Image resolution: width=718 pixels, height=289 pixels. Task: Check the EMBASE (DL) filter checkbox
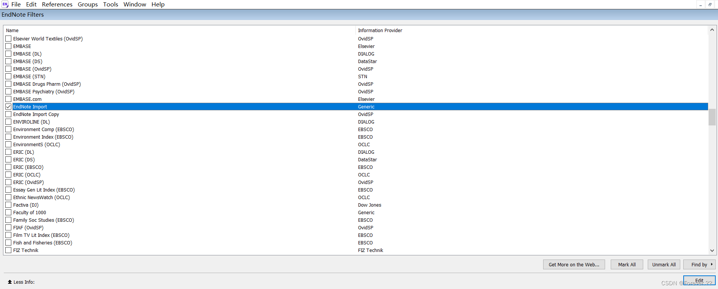8,54
